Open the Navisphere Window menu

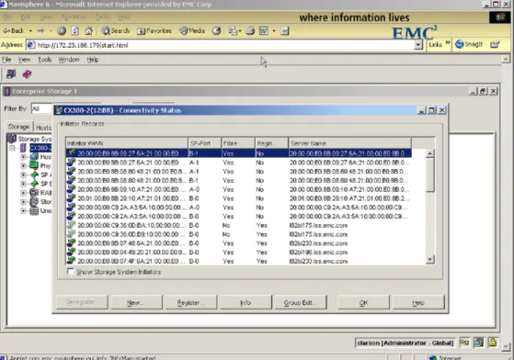[69, 60]
